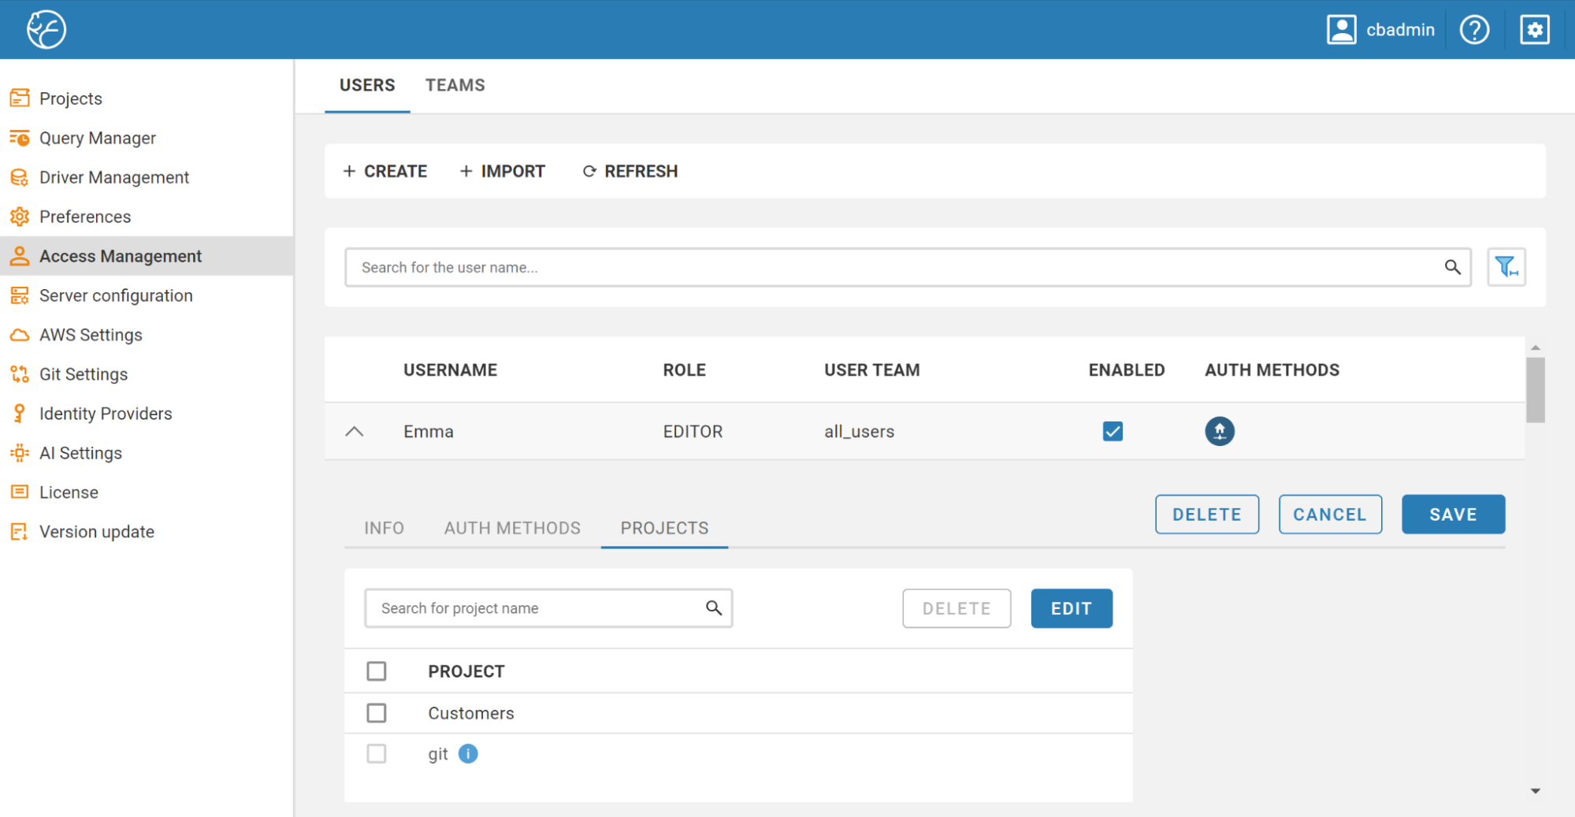This screenshot has width=1575, height=817.
Task: Click the Projects sidebar icon
Action: tap(20, 98)
